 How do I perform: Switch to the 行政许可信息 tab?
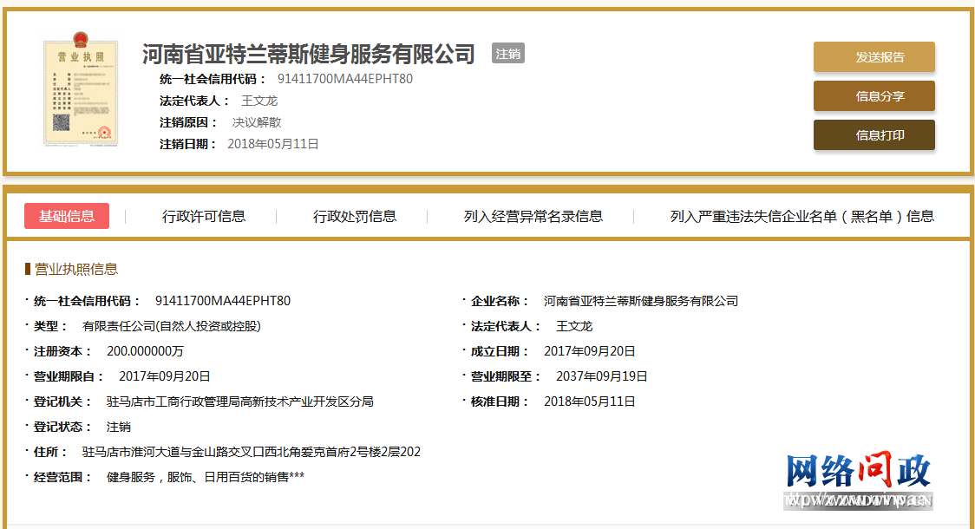pyautogui.click(x=203, y=216)
